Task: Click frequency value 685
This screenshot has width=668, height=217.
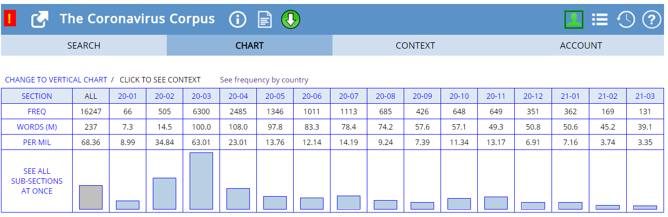Action: [385, 111]
